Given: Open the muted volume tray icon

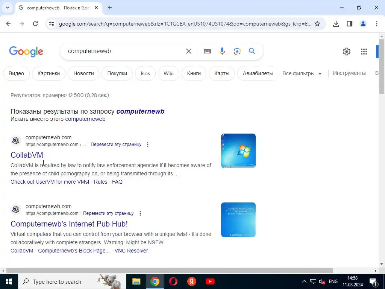Looking at the screenshot, I should 322,281.
